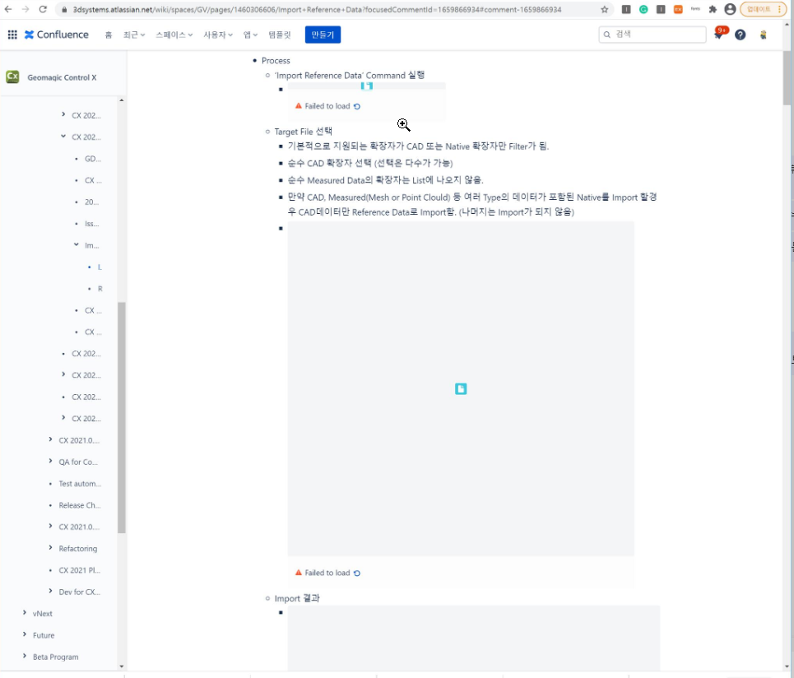Bookmark this page with the star icon
Screen dimensions: 794x678
click(604, 9)
